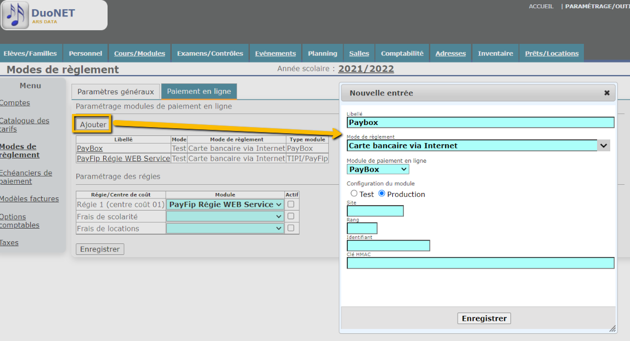Screen dimensions: 630x341
Task: Open the Cours/Modules menu
Action: click(x=139, y=53)
